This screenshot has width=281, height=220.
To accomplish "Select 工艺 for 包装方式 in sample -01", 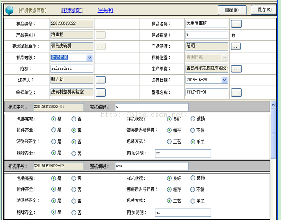I will [169, 142].
